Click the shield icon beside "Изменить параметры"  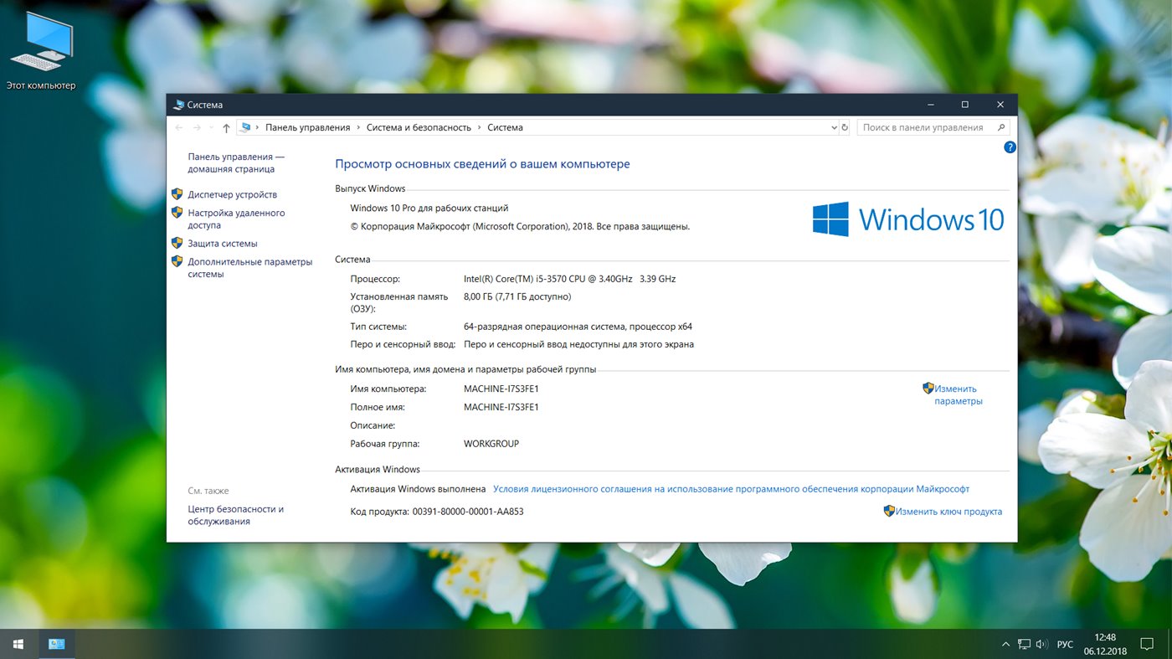(928, 389)
